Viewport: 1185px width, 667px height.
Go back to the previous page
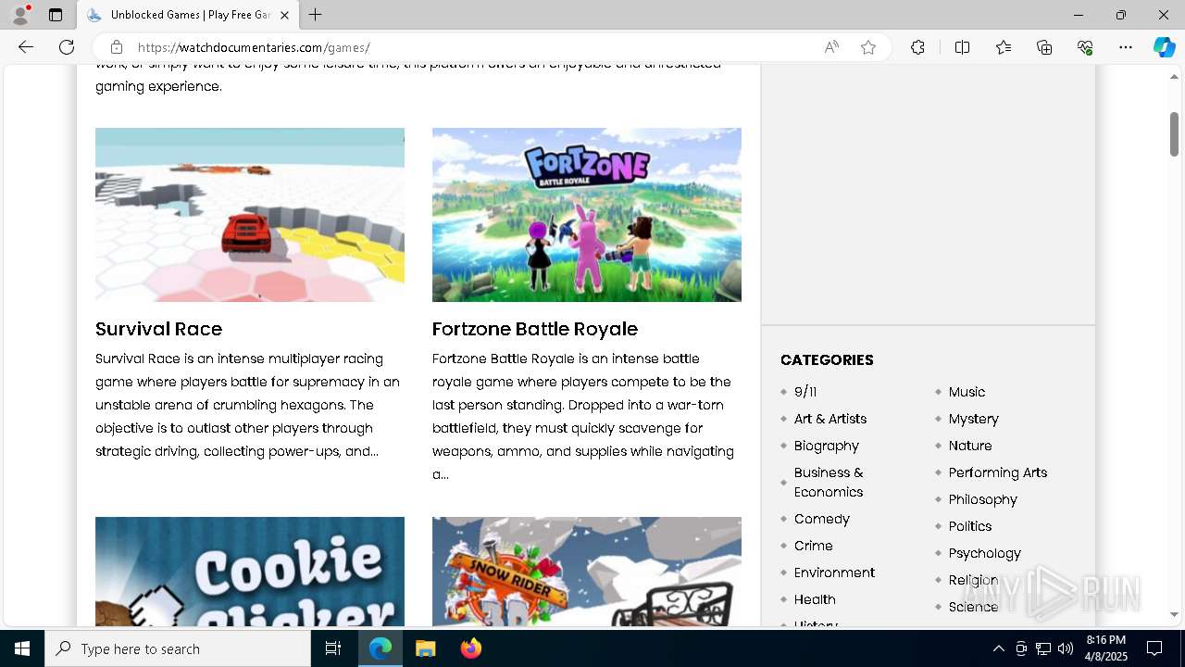(x=26, y=47)
